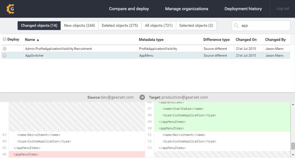Click the source-to-target arrow icon
This screenshot has height=159, width=295.
tap(142, 97)
